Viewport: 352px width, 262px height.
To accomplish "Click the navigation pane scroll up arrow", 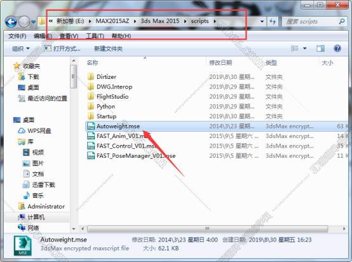I will [74, 60].
